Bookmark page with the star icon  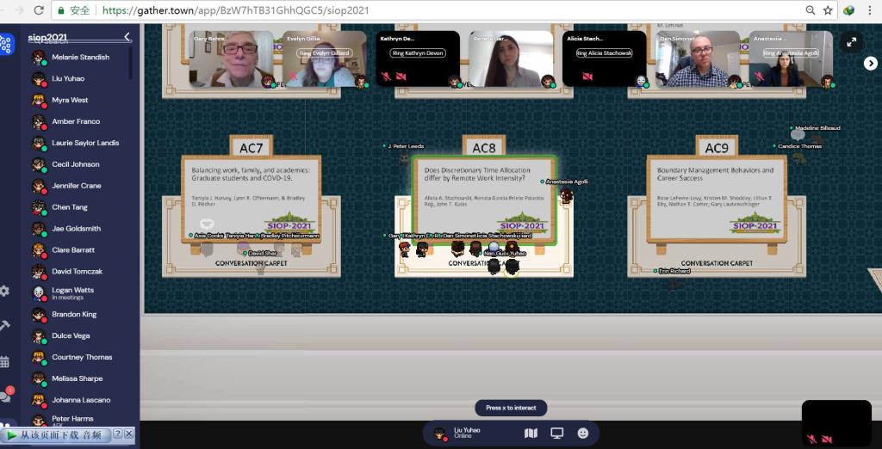pos(828,10)
